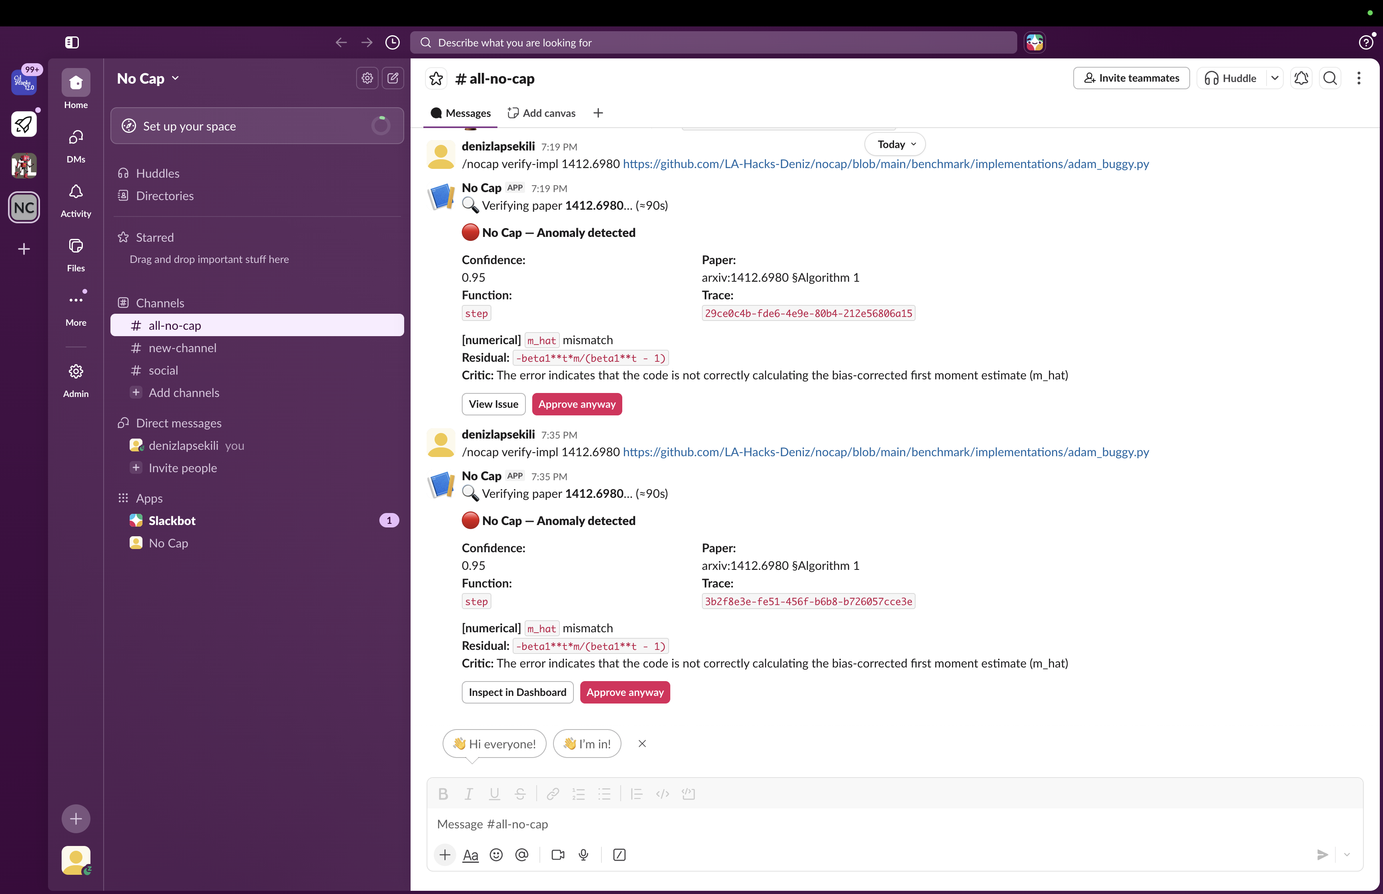Click the slash shortcuts icon
This screenshot has height=894, width=1383.
pos(619,854)
